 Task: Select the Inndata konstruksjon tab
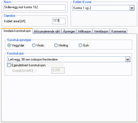click(17, 31)
